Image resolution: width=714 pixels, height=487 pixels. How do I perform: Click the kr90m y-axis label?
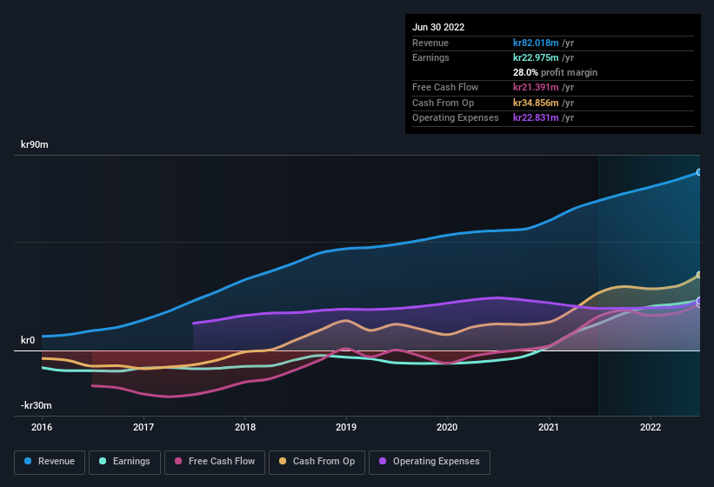click(35, 144)
